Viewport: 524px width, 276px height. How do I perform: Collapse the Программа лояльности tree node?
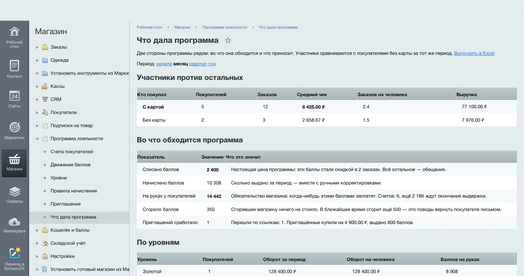tap(37, 139)
